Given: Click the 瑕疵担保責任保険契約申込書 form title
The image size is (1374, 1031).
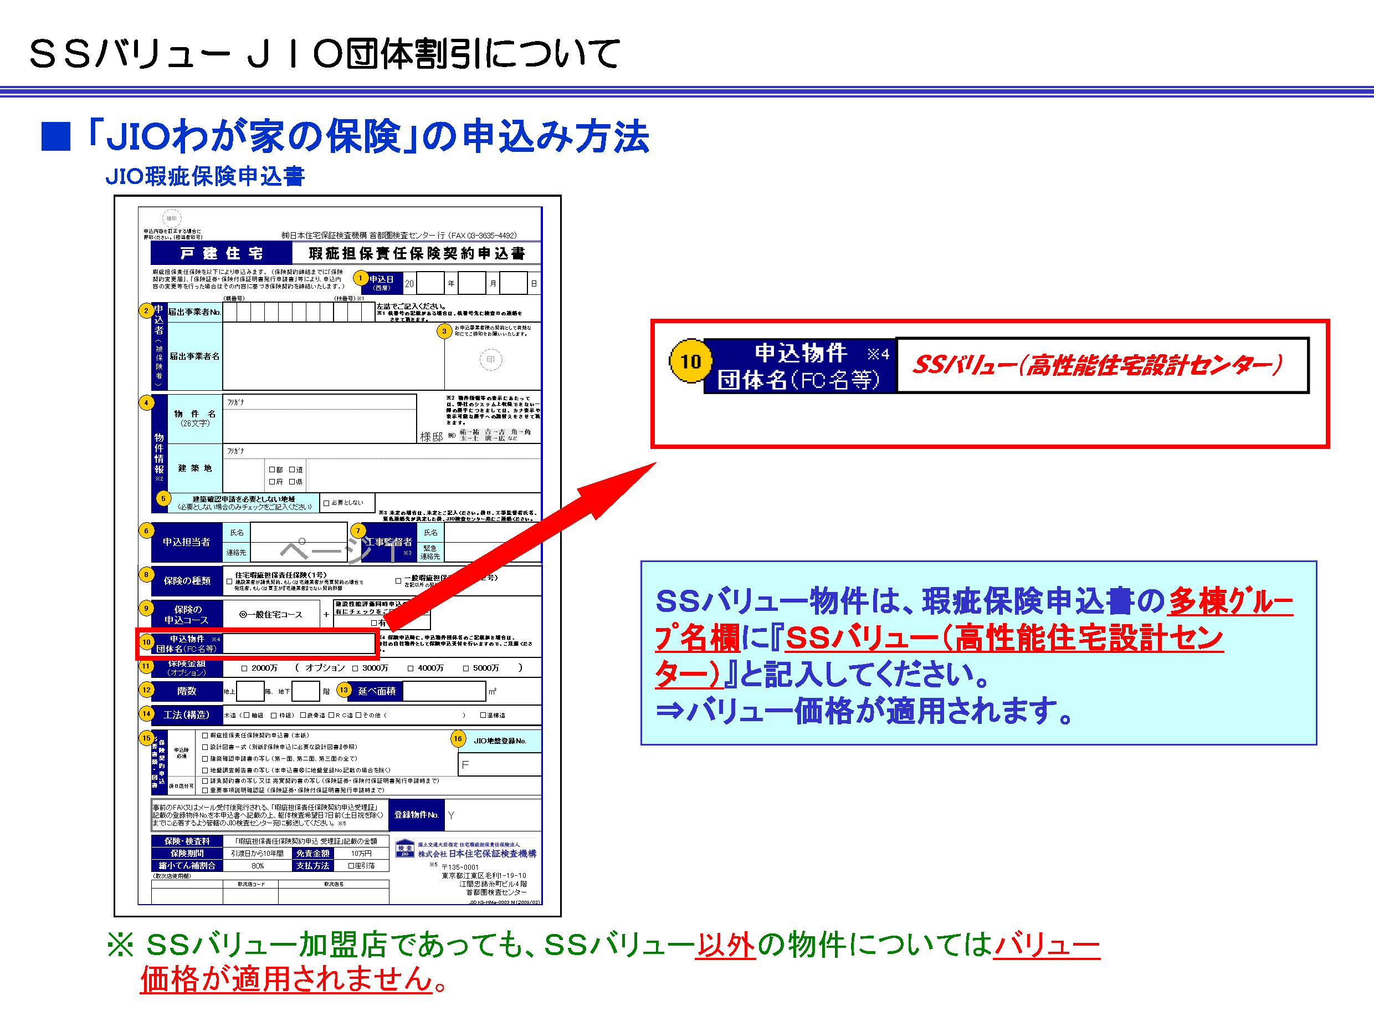Looking at the screenshot, I should click(x=417, y=253).
